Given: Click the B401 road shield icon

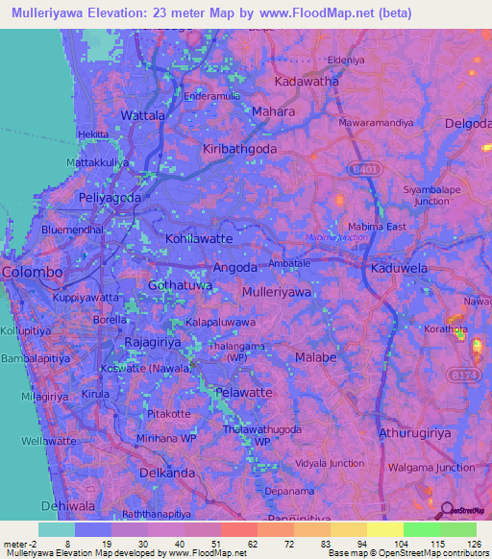Looking at the screenshot, I should pyautogui.click(x=364, y=169).
